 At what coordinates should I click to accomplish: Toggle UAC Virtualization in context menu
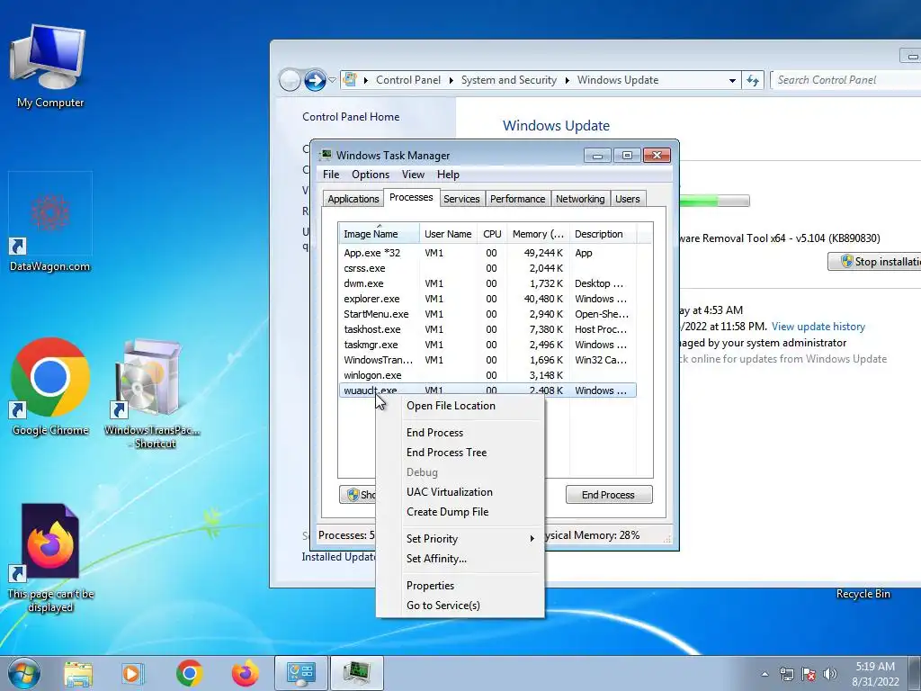coord(460,492)
